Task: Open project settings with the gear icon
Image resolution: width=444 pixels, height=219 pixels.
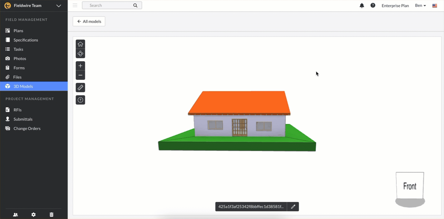Action: pos(33,214)
